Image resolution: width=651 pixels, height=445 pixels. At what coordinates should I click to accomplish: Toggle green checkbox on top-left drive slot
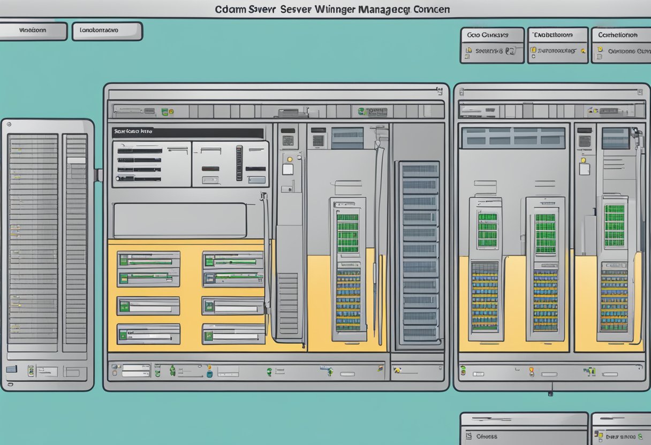tap(124, 261)
